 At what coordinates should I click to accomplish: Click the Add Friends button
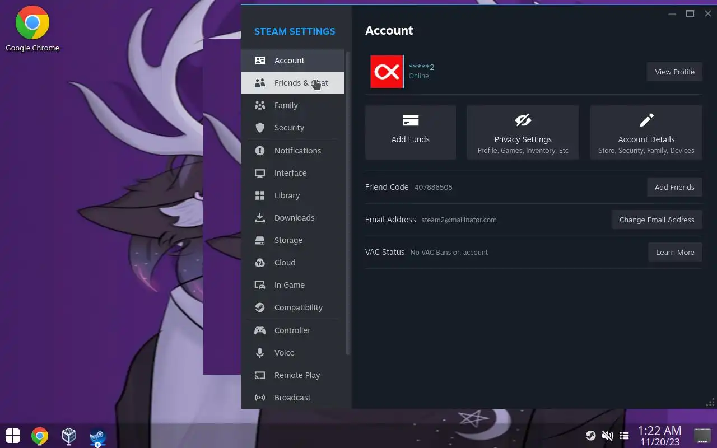coord(674,187)
